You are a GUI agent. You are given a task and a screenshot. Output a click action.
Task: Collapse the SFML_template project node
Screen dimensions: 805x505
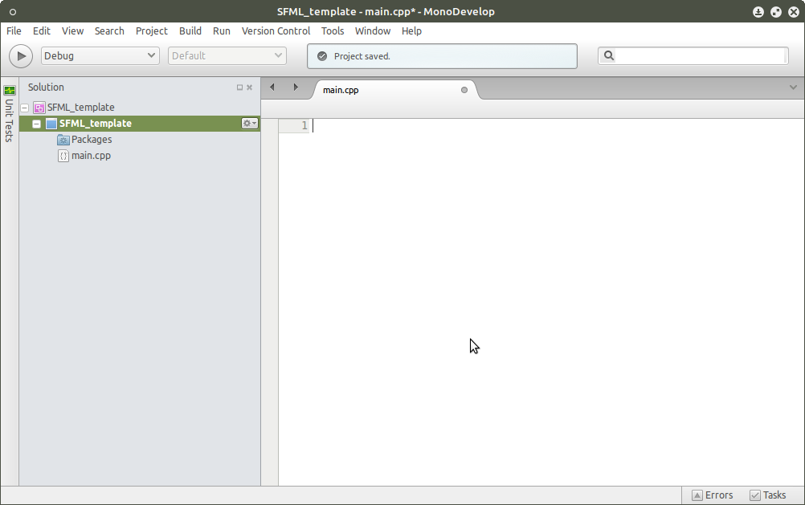(x=36, y=123)
